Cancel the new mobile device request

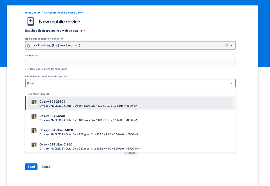tap(46, 167)
